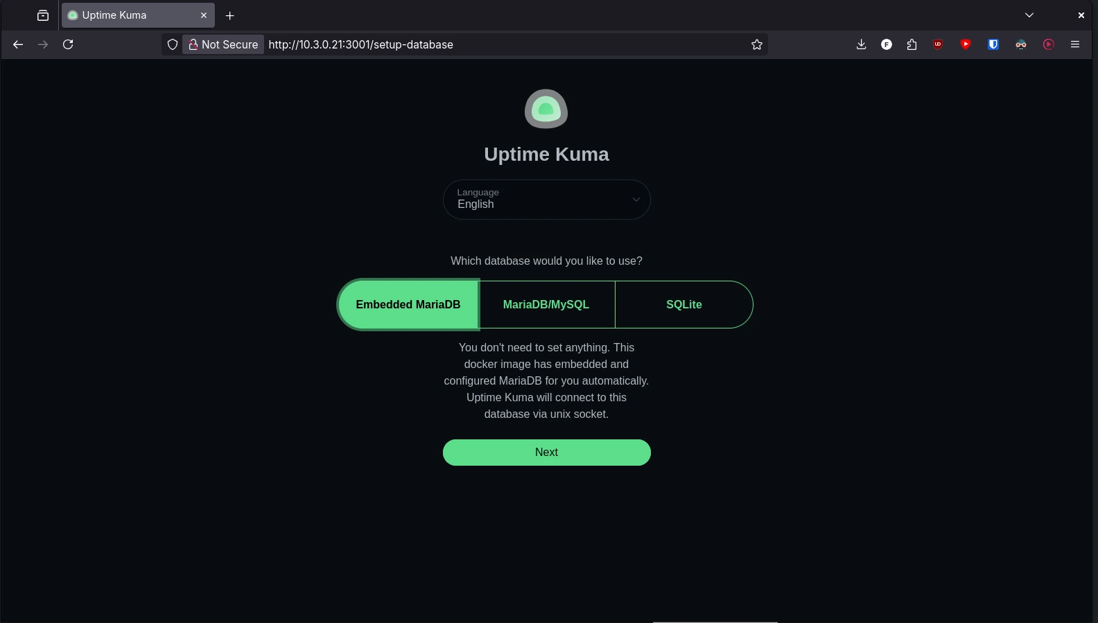Open the Extensions puzzle-piece menu

(x=912, y=44)
